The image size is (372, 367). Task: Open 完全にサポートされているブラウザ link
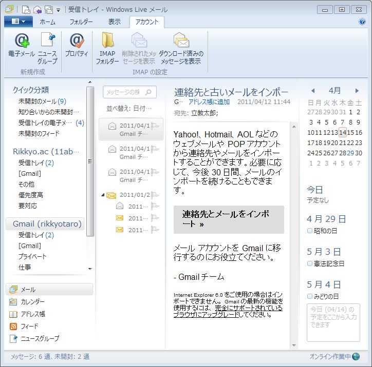click(228, 311)
